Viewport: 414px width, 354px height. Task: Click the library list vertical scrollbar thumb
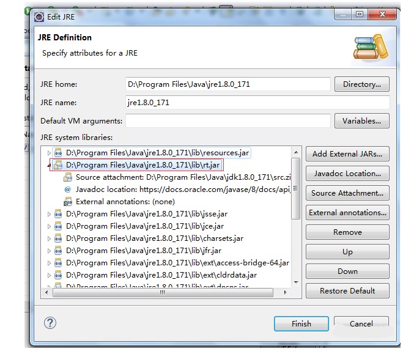coord(296,188)
